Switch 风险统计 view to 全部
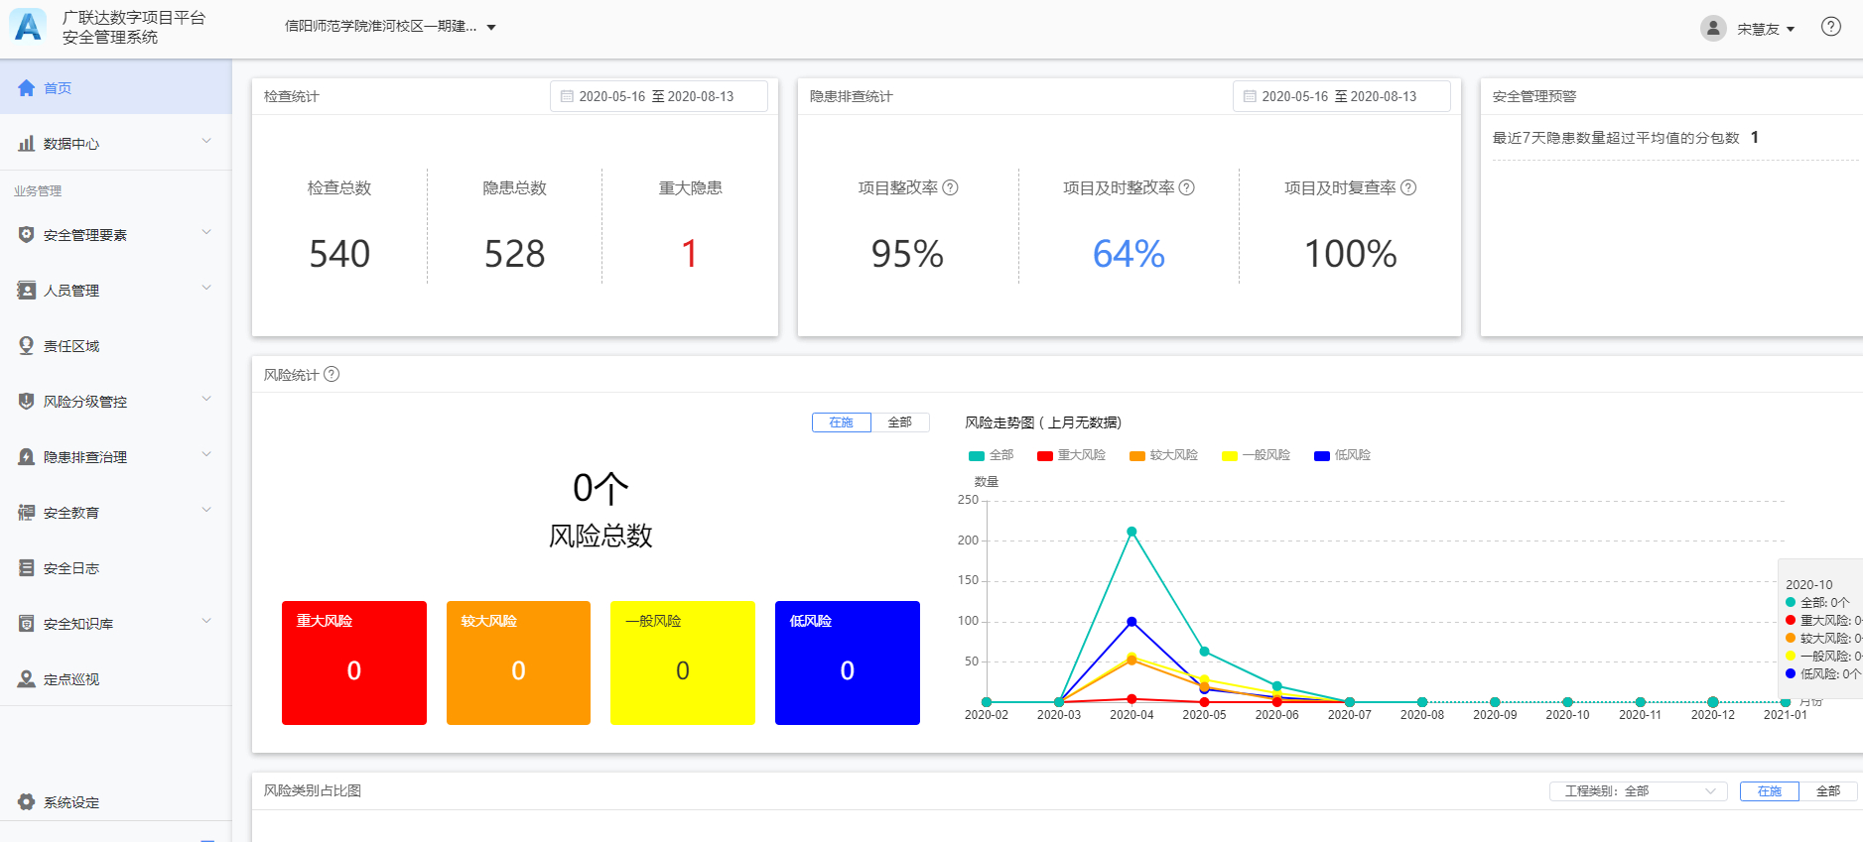 tap(899, 422)
